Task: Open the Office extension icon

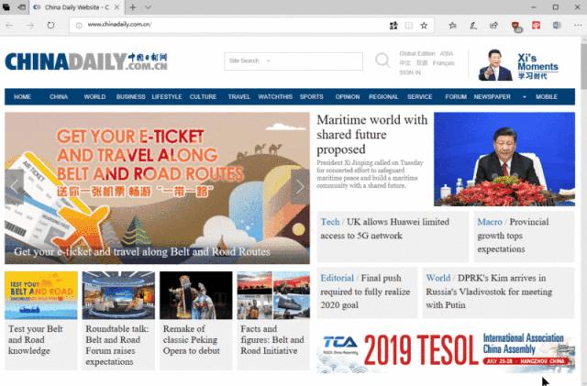Action: (557, 26)
